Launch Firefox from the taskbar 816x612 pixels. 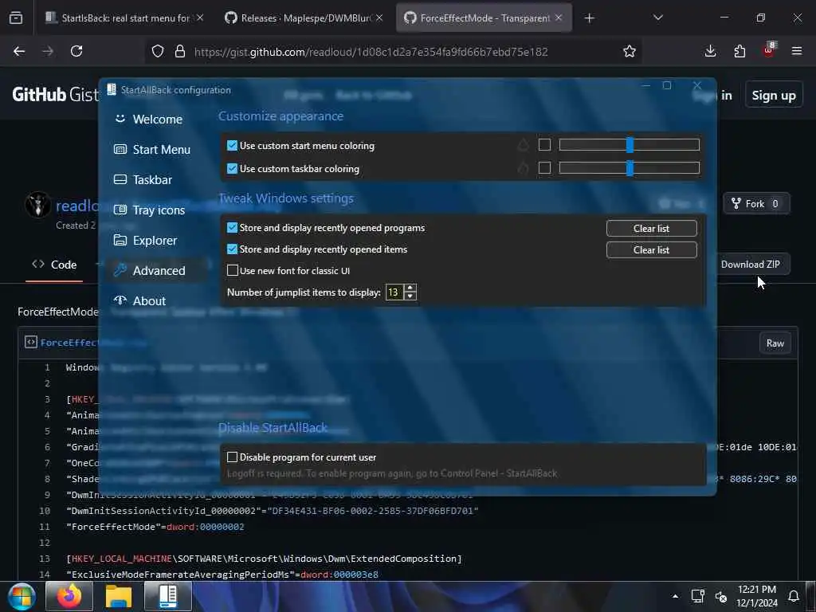(69, 596)
